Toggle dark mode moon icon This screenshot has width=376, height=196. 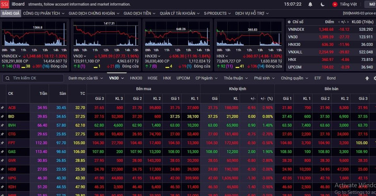point(323,4)
